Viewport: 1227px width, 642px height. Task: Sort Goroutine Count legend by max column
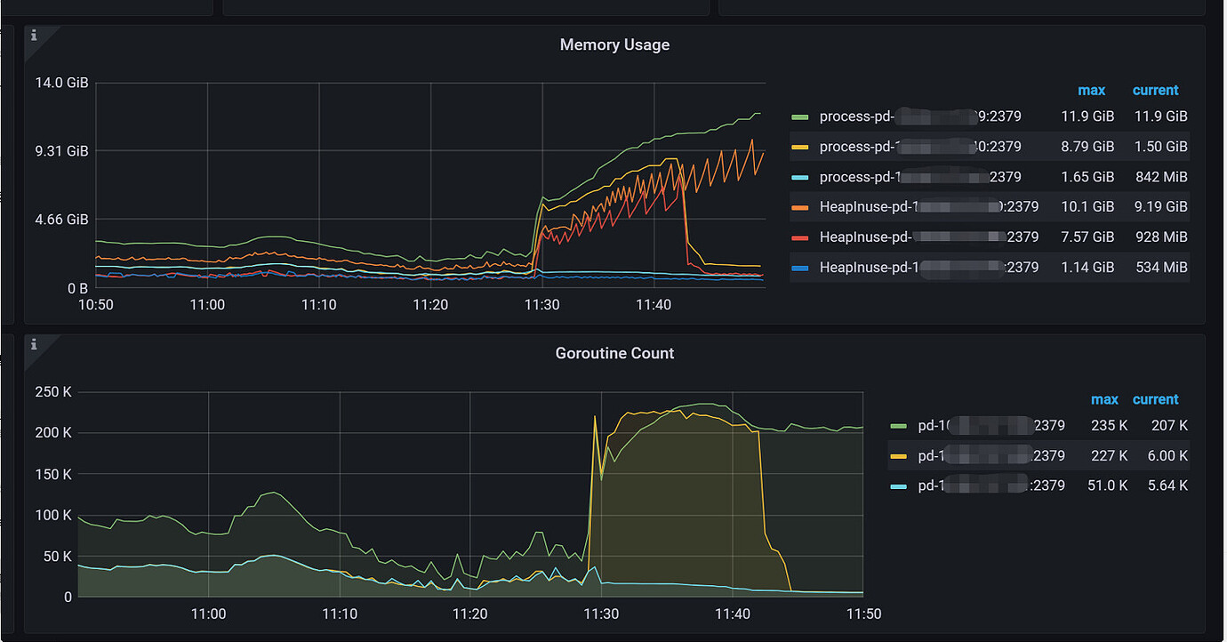point(1104,399)
